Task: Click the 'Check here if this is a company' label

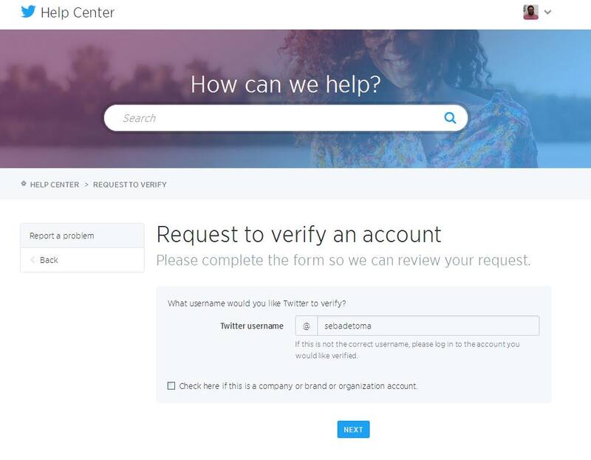Action: click(298, 385)
